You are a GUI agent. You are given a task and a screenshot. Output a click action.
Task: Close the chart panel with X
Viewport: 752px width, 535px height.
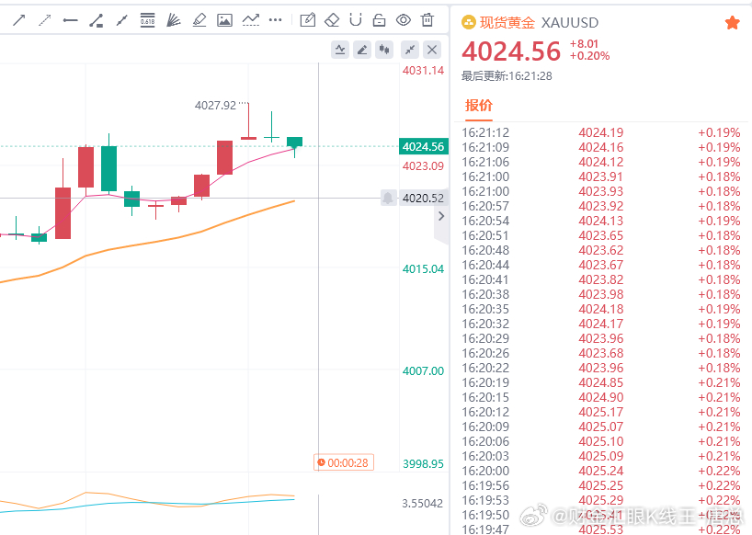click(432, 50)
